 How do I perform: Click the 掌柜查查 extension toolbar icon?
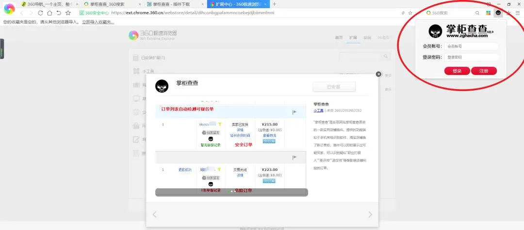pos(498,13)
